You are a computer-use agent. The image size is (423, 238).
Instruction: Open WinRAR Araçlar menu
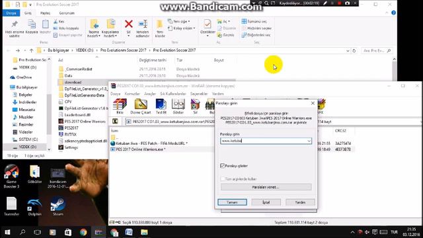tap(150, 94)
